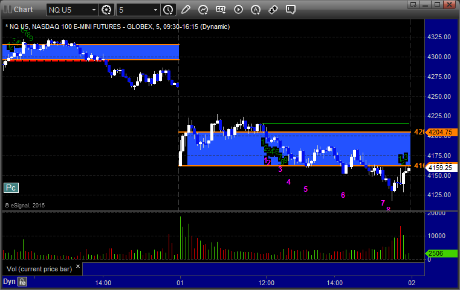Click the green 2506 volume marker
The width and height of the screenshot is (460, 290).
pyautogui.click(x=441, y=253)
